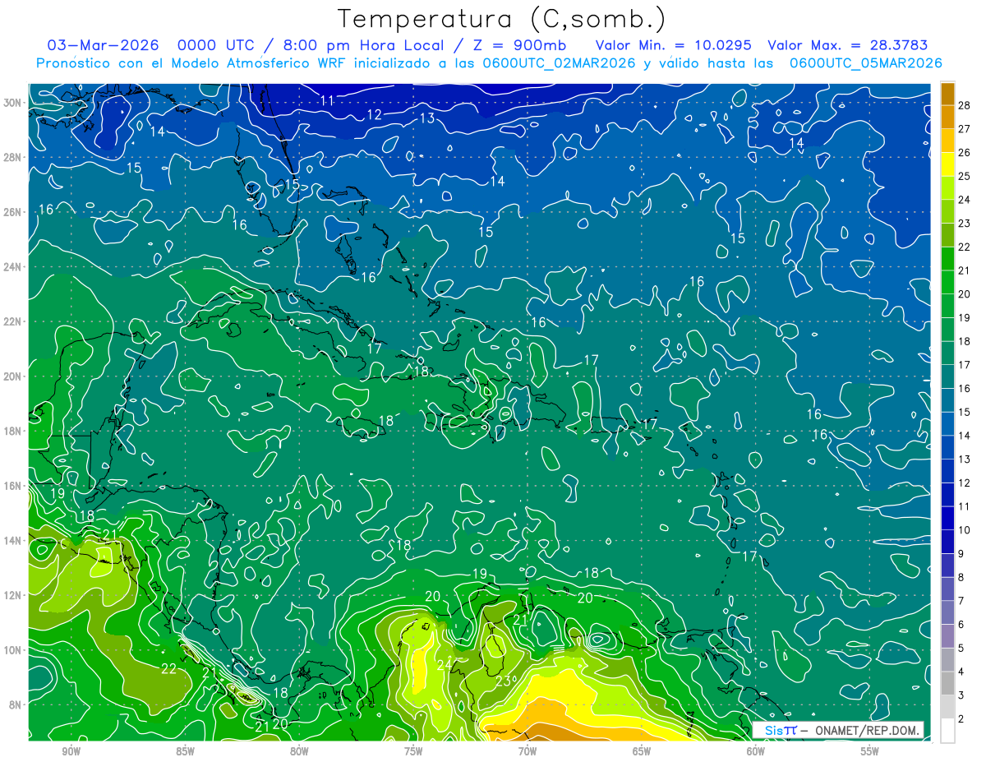The image size is (986, 762).
Task: Click the "24" contour label over Colombia
Action: 445,664
